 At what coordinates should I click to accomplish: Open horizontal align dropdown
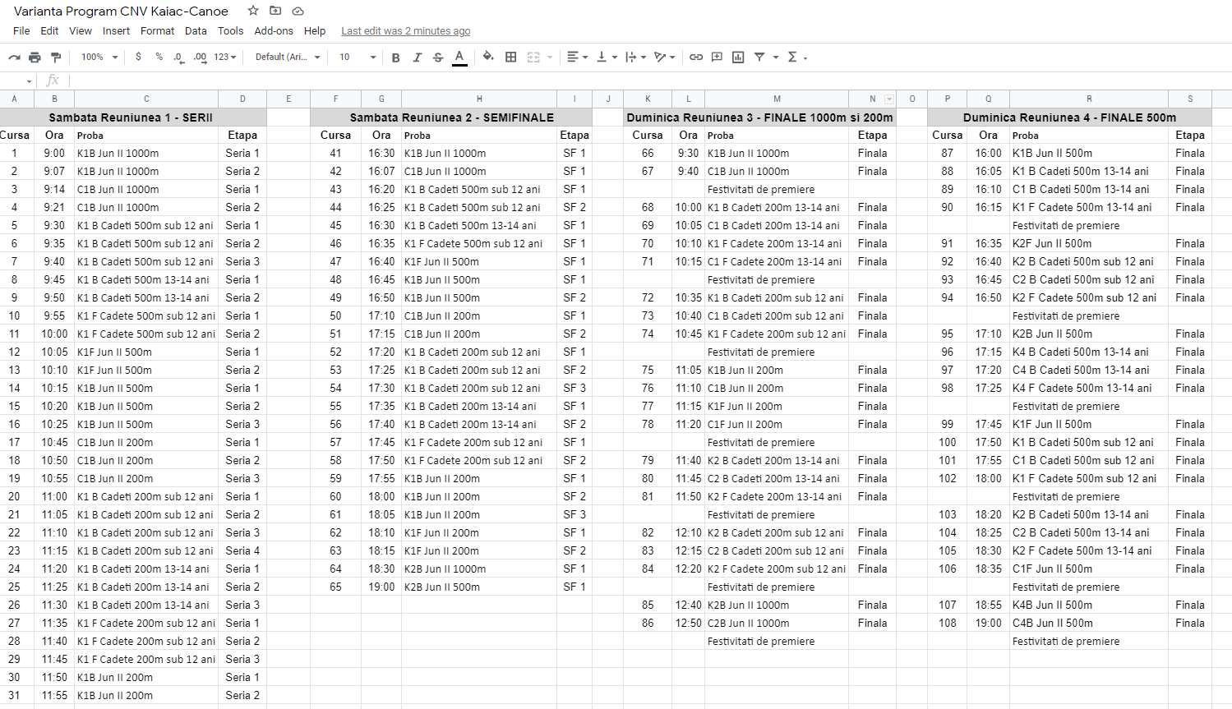[578, 57]
